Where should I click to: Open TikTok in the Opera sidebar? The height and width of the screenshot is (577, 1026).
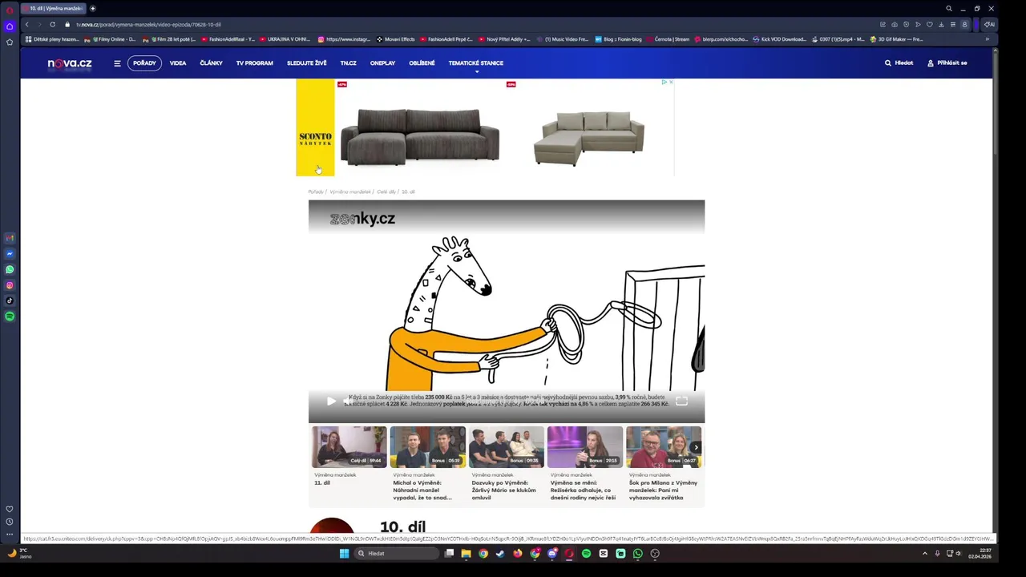click(10, 301)
